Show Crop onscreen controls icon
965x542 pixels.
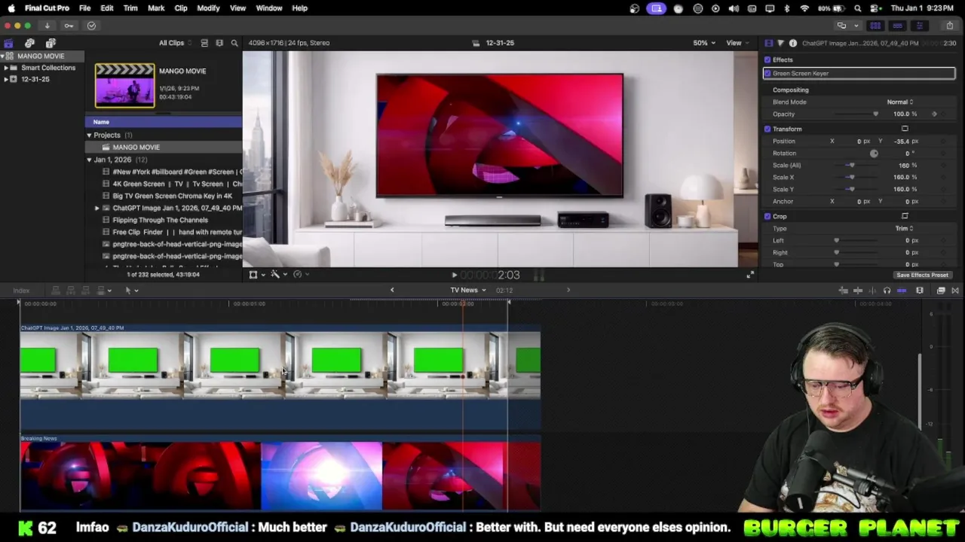(905, 216)
